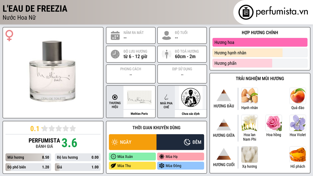Click the sun icon next to Ngày
313x176 pixels.
pos(115,142)
